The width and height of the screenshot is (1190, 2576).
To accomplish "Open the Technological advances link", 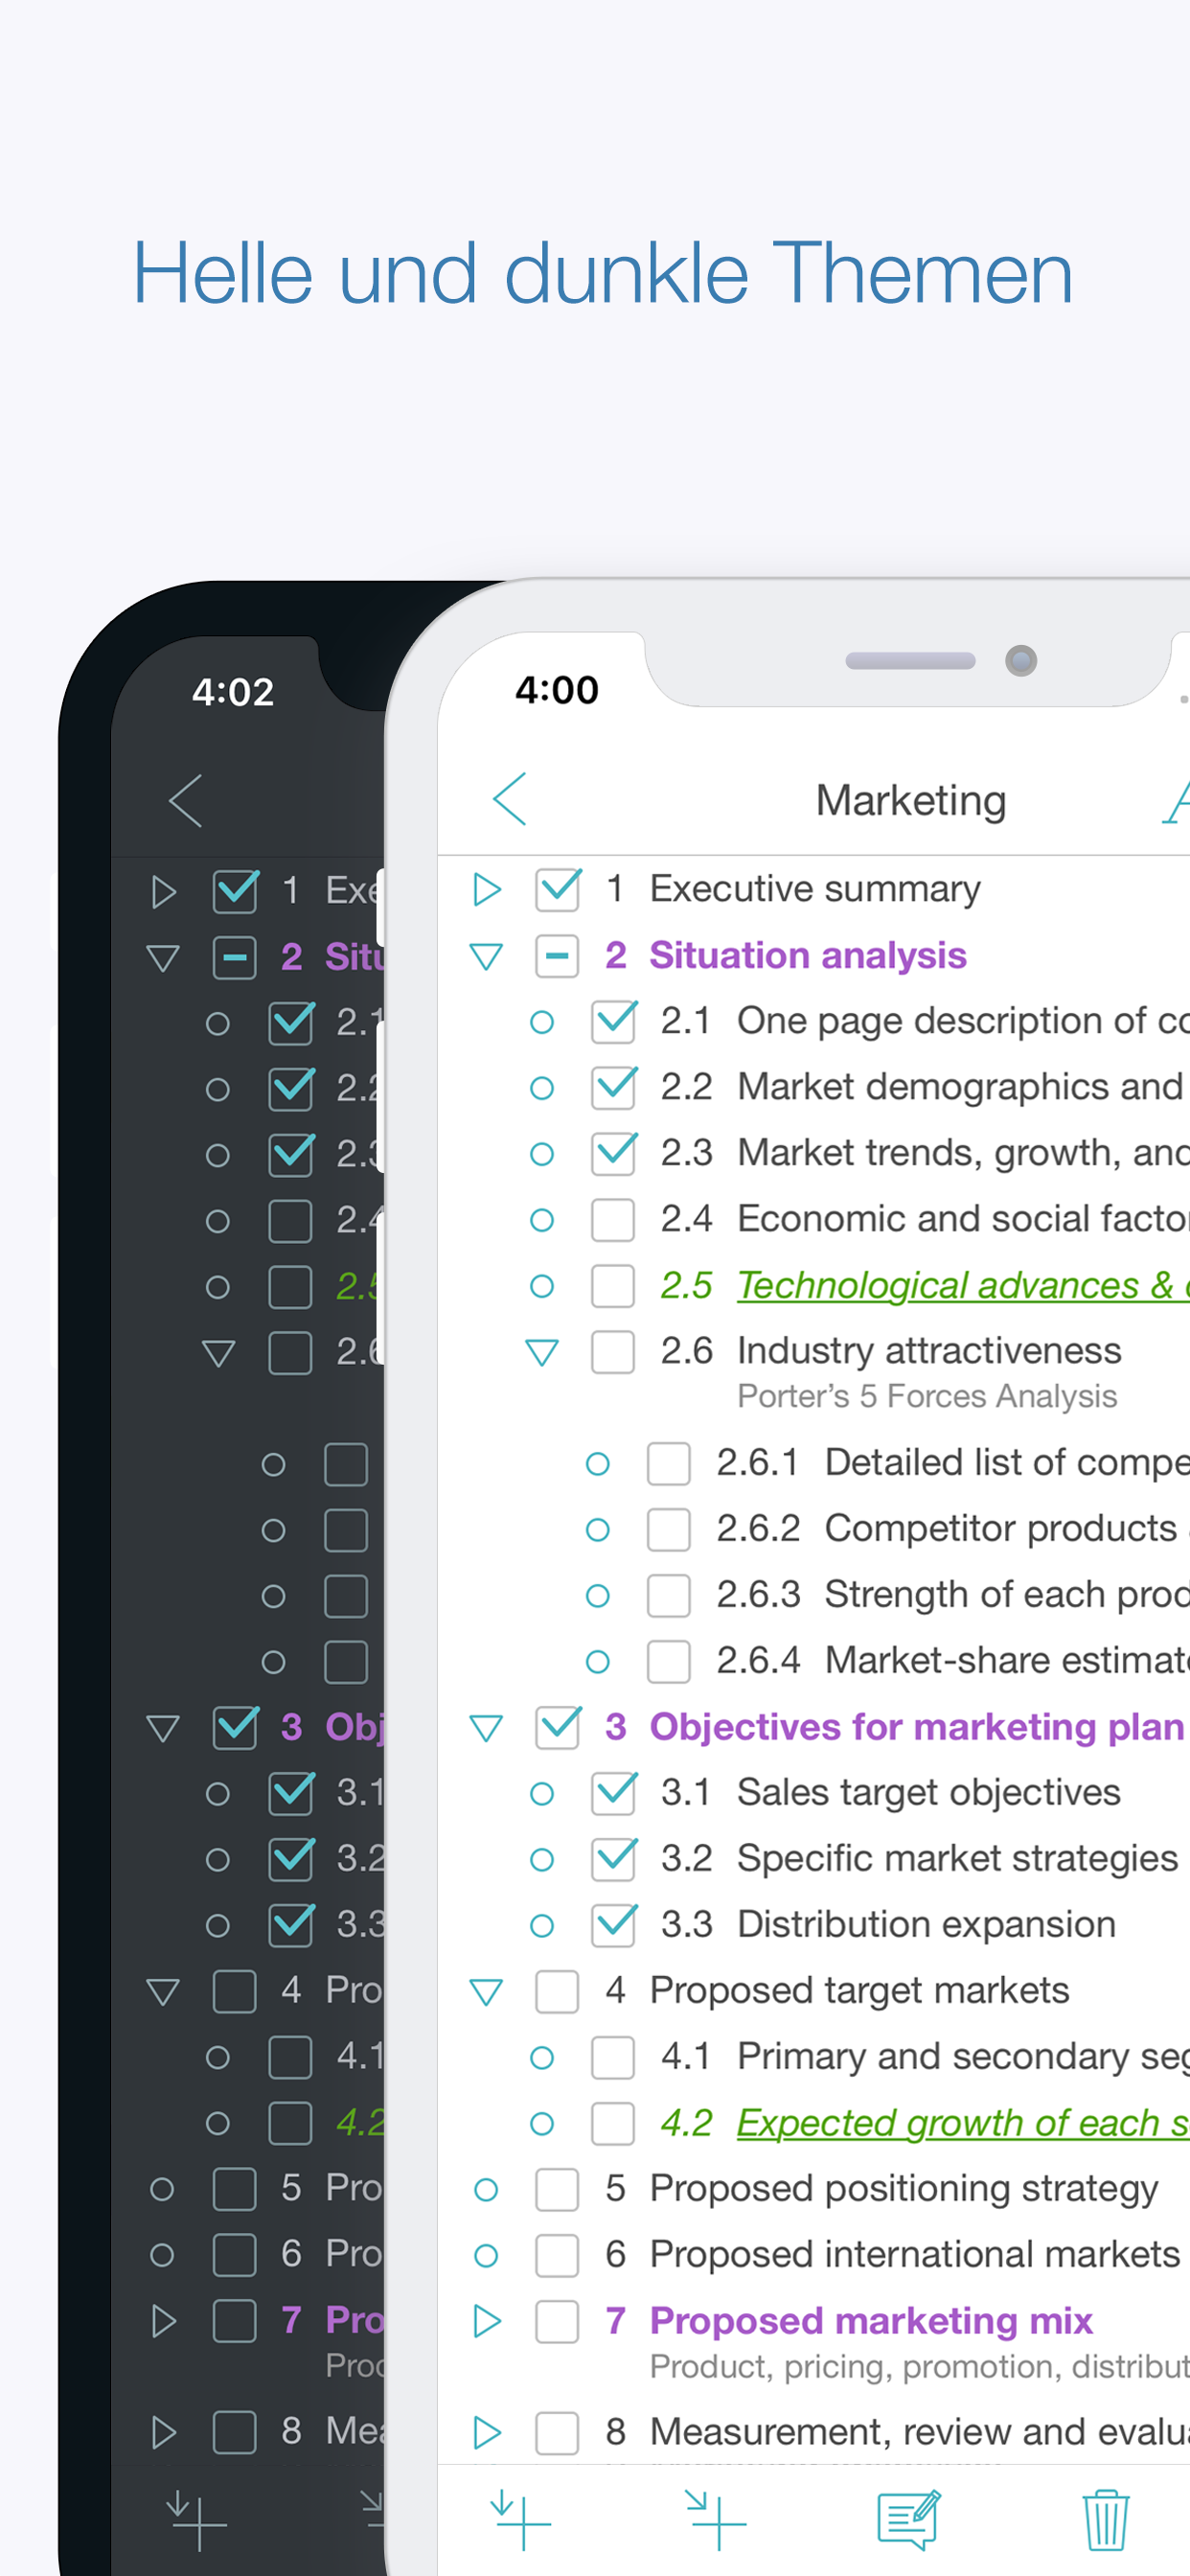I will (x=955, y=1286).
